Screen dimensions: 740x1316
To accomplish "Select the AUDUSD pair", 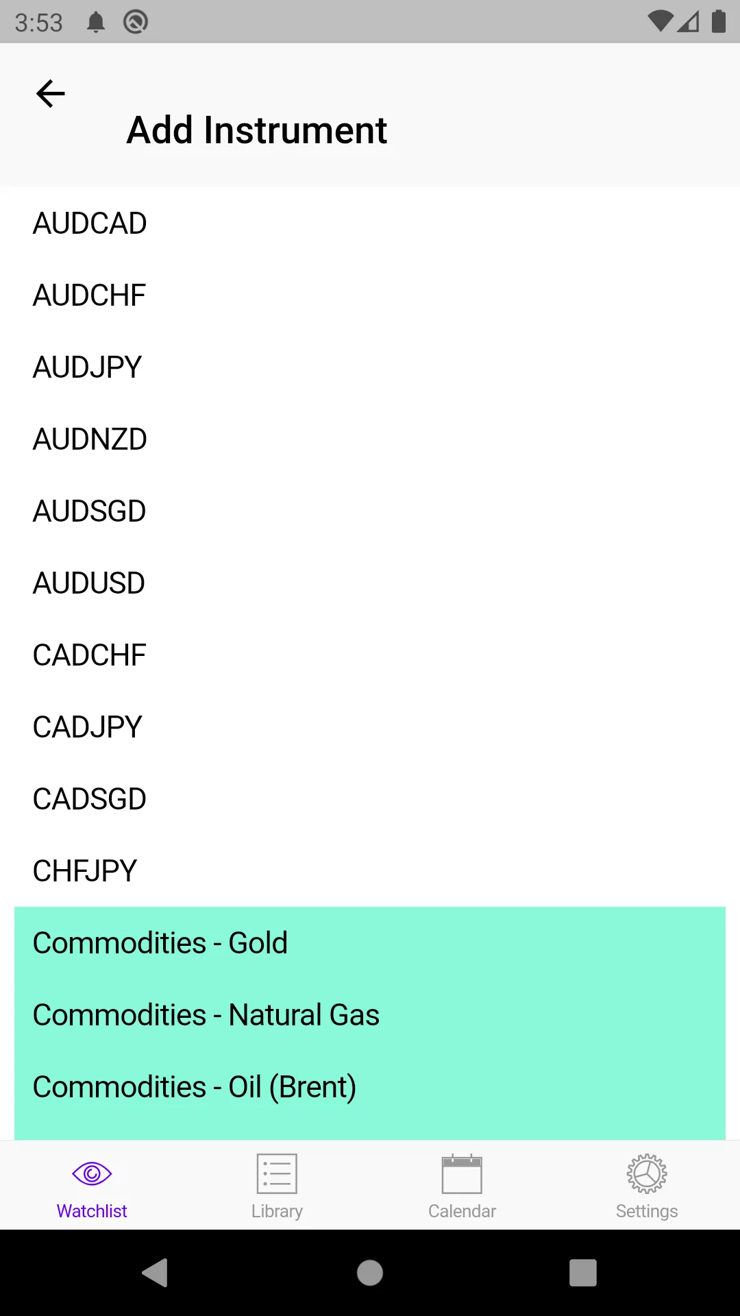I will [89, 583].
